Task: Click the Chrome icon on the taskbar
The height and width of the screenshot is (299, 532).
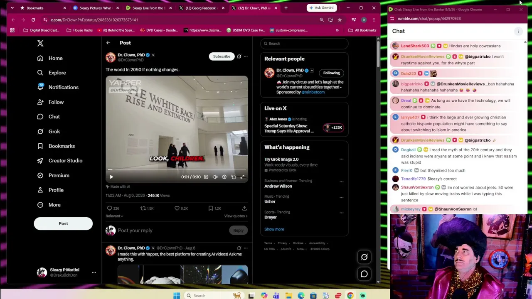Action: 350,296
